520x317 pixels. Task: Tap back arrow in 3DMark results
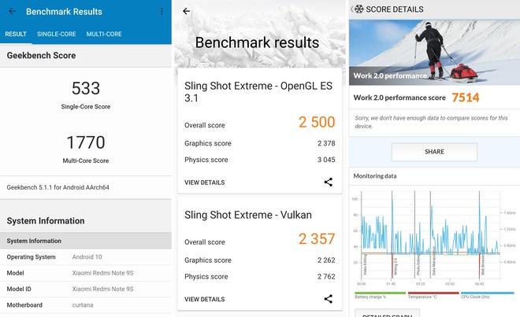(187, 11)
